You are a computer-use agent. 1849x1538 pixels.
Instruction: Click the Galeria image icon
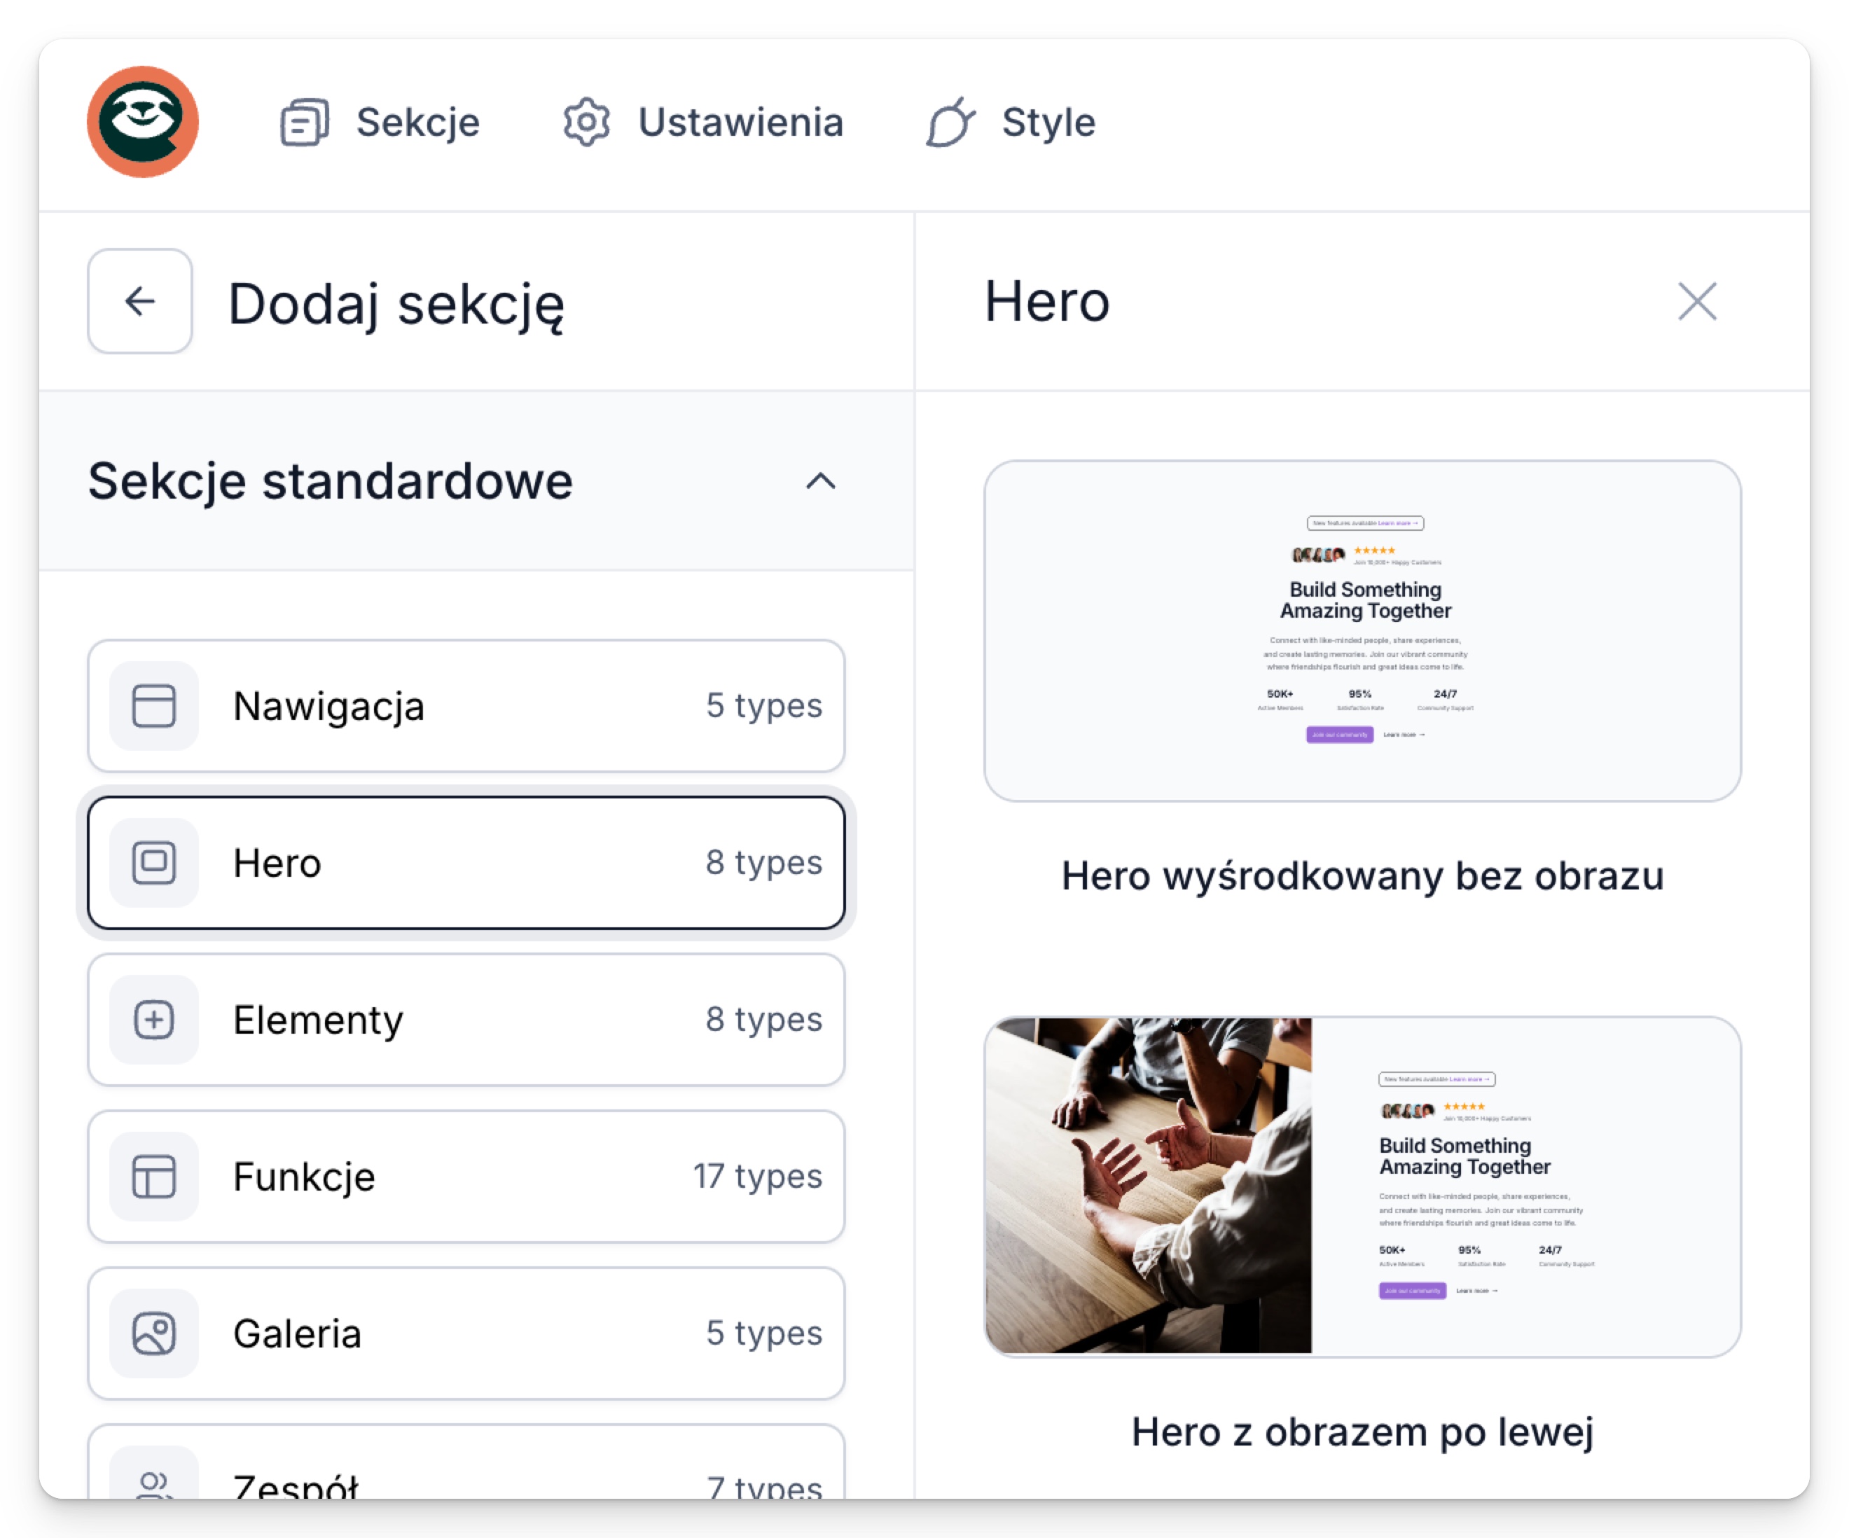click(154, 1333)
